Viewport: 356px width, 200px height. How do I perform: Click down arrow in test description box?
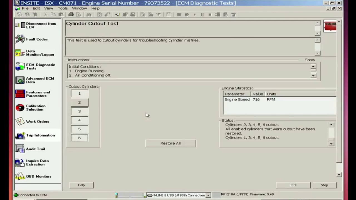[317, 53]
